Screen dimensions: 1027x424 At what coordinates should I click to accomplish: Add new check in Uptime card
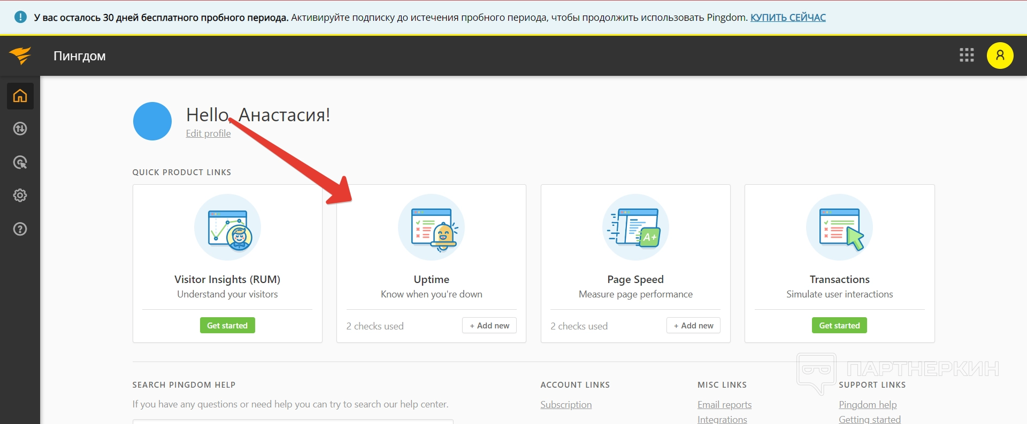[x=489, y=325]
